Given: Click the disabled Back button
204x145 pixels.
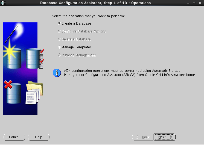Looking at the screenshot, I should coord(142,137).
